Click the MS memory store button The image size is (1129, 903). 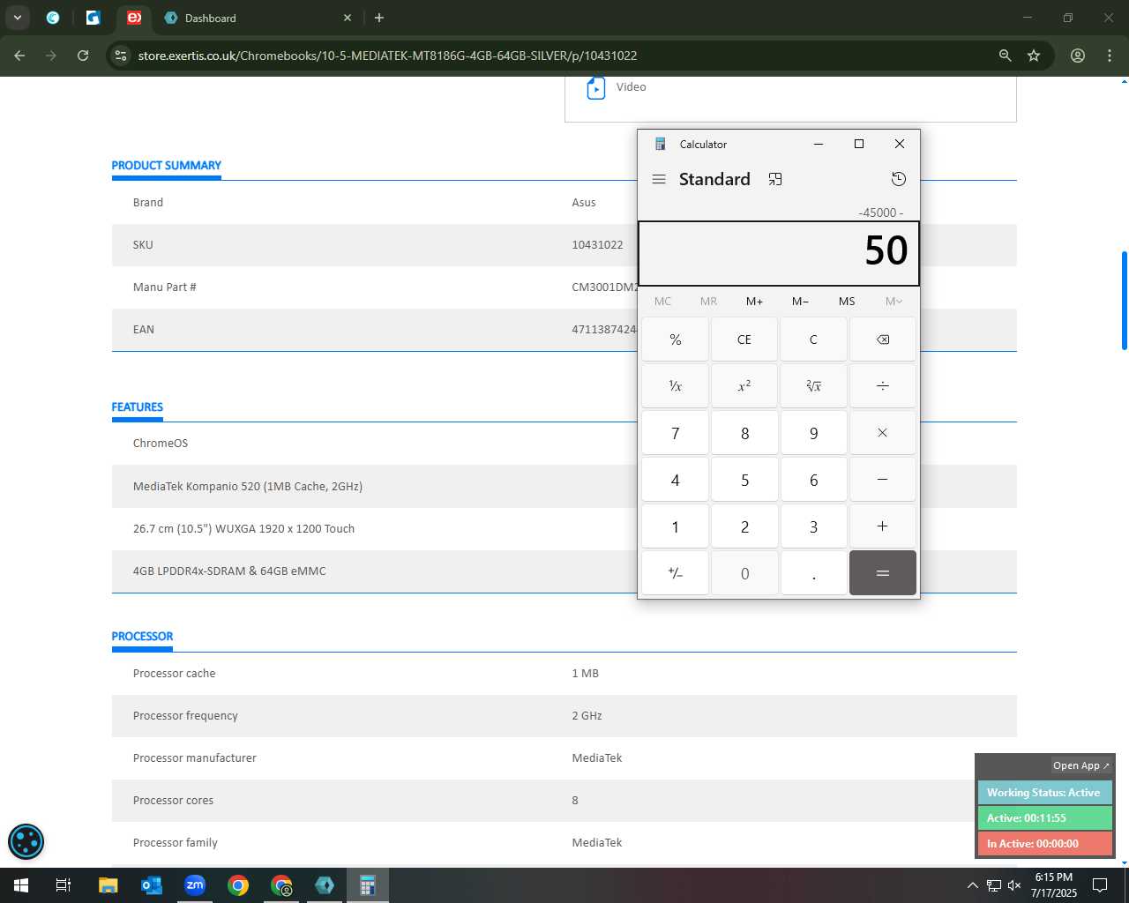coord(847,302)
